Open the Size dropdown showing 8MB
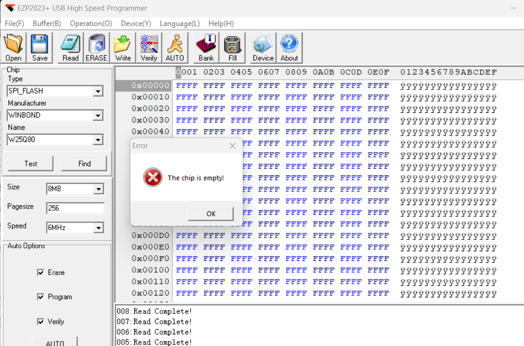Viewport: 524px width, 346px height. tap(98, 189)
